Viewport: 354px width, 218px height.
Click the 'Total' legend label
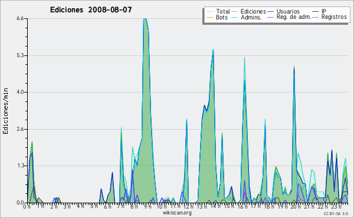[x=223, y=11]
